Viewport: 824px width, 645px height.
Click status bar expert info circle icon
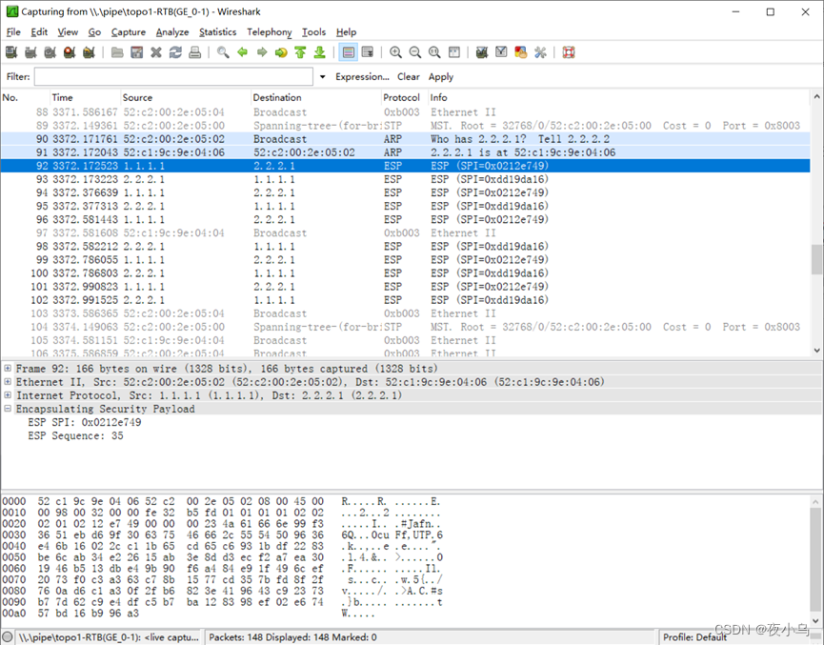(8, 637)
